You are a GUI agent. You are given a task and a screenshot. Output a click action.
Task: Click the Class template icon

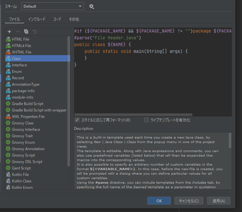[x=8, y=59]
